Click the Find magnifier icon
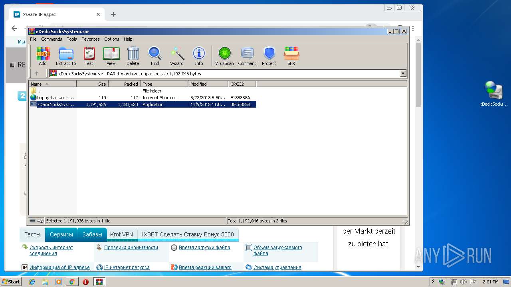This screenshot has width=511, height=287. [155, 56]
